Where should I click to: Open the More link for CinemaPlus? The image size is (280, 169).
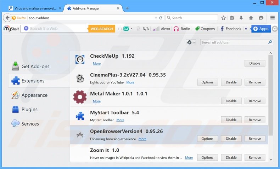pos(130,82)
